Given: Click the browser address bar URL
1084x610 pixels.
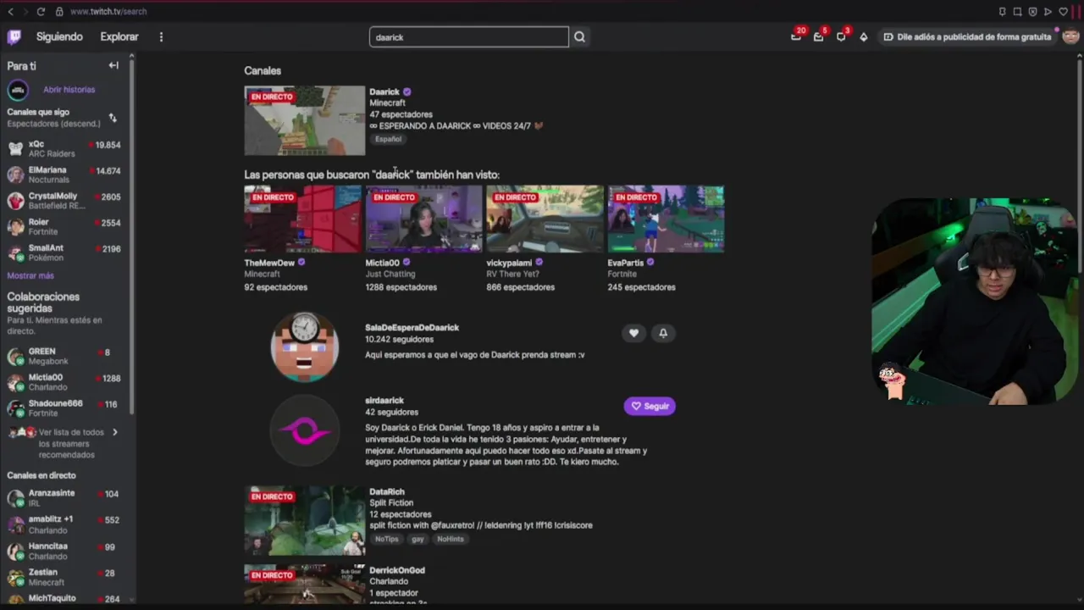Looking at the screenshot, I should (x=108, y=12).
